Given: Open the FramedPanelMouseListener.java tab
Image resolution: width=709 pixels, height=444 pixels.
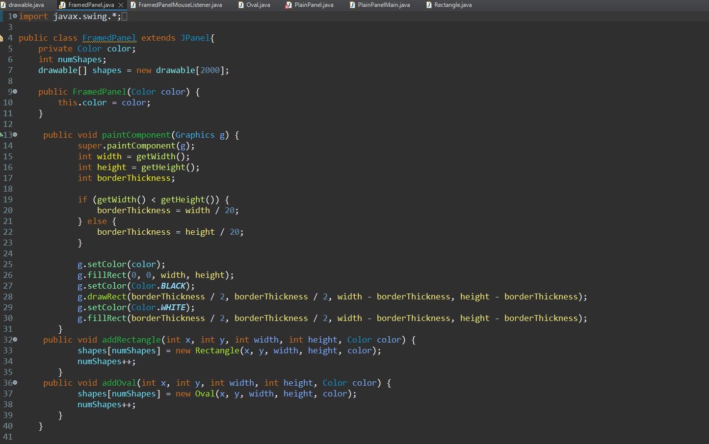Looking at the screenshot, I should pyautogui.click(x=176, y=5).
